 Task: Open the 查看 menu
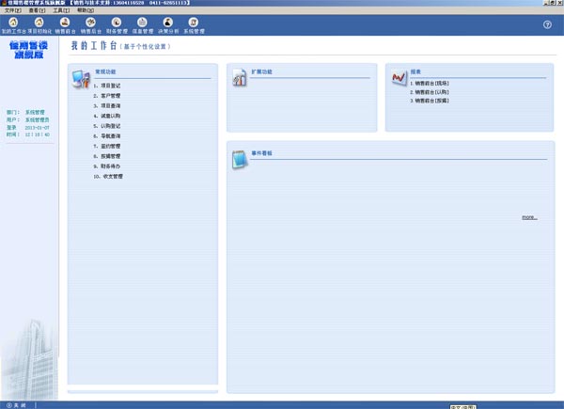point(37,10)
